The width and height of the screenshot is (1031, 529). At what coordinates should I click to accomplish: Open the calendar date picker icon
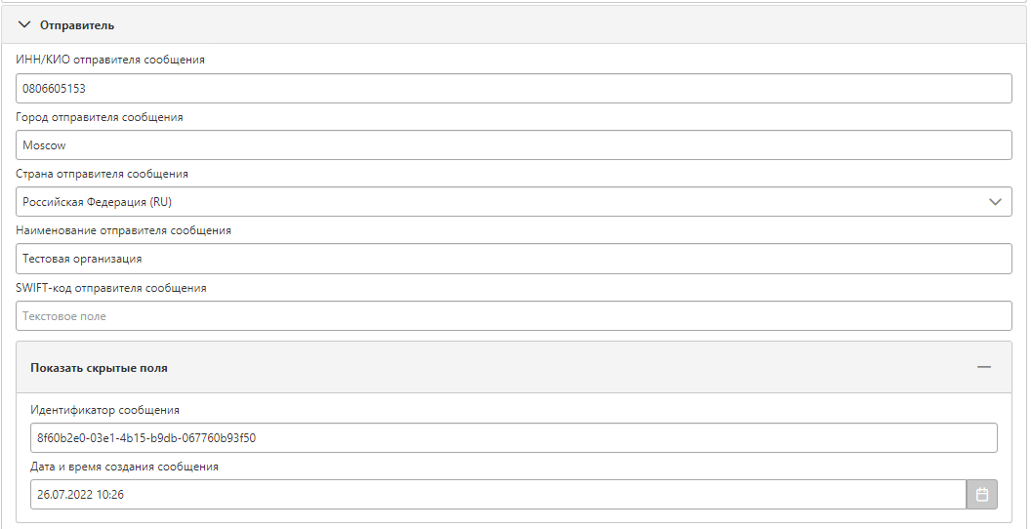pyautogui.click(x=981, y=494)
